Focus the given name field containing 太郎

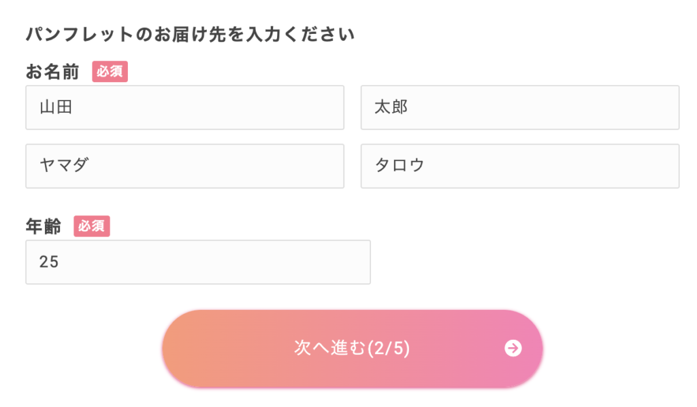point(519,107)
